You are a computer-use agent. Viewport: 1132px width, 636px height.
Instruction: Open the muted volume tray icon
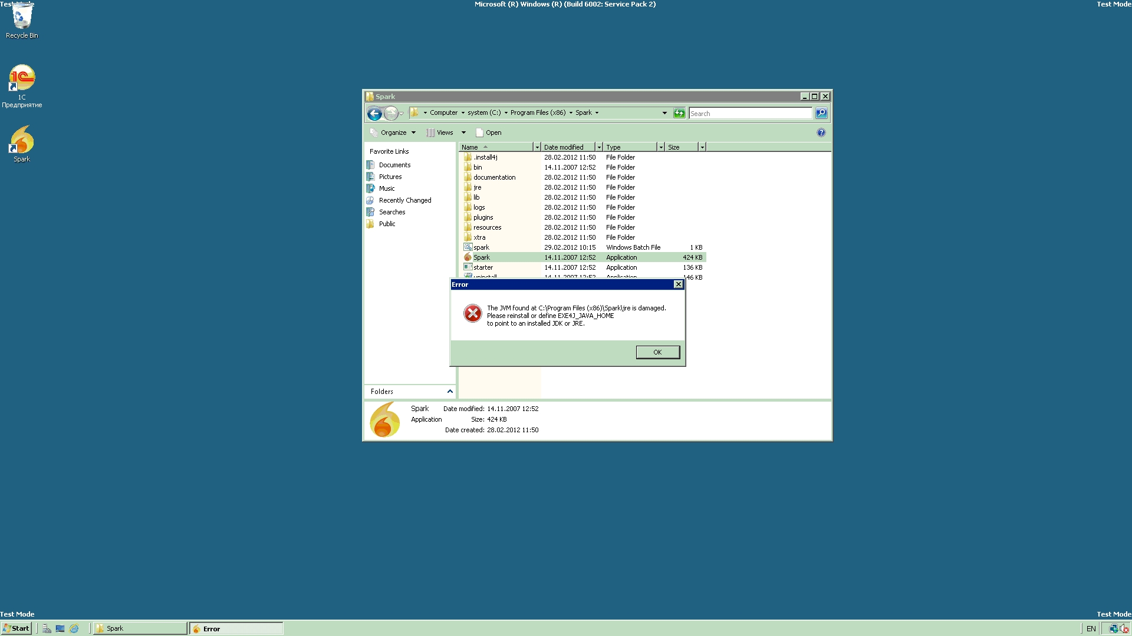point(1124,628)
